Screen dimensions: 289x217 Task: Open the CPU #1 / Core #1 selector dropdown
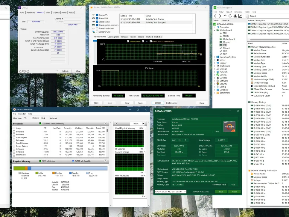[185, 192]
